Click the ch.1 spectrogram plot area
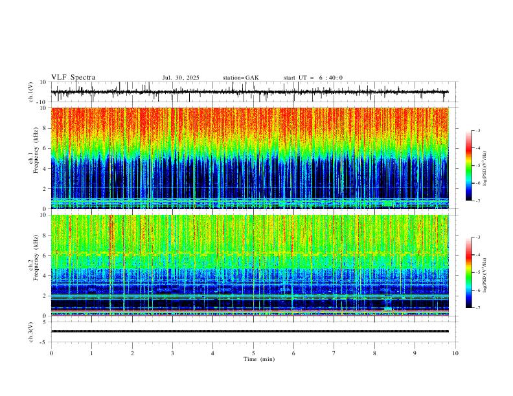Image resolution: width=513 pixels, height=396 pixels. coord(249,158)
